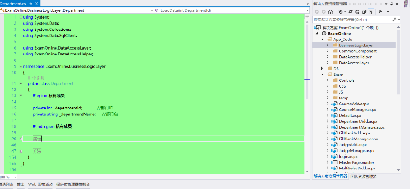Click the back arrow in Solution Explorer toolbar
Viewport: 410px width, 189px height.
(317, 12)
